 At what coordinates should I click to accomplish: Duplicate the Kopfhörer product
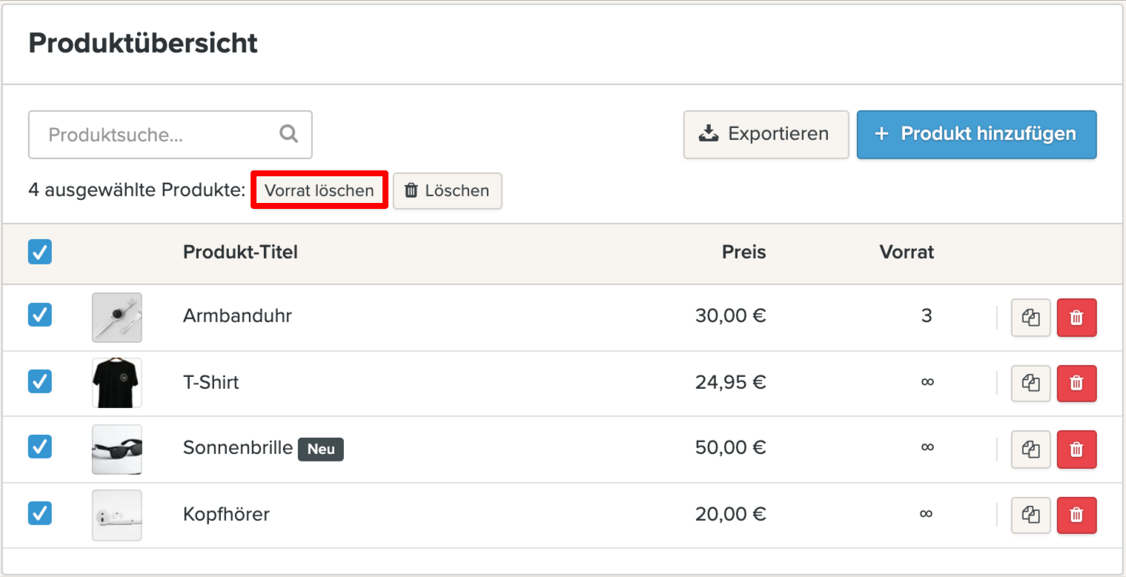point(1030,515)
